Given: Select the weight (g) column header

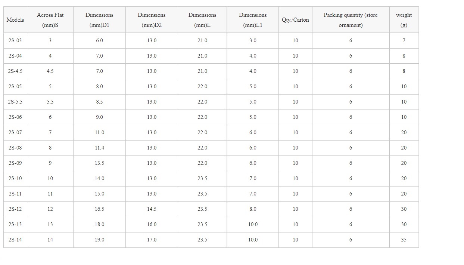Looking at the screenshot, I should 404,20.
